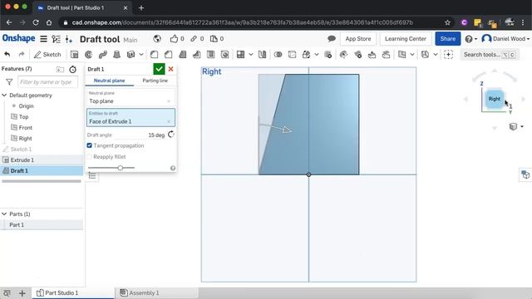This screenshot has width=532, height=299.
Task: Start a new Sketch
Action: 47,54
